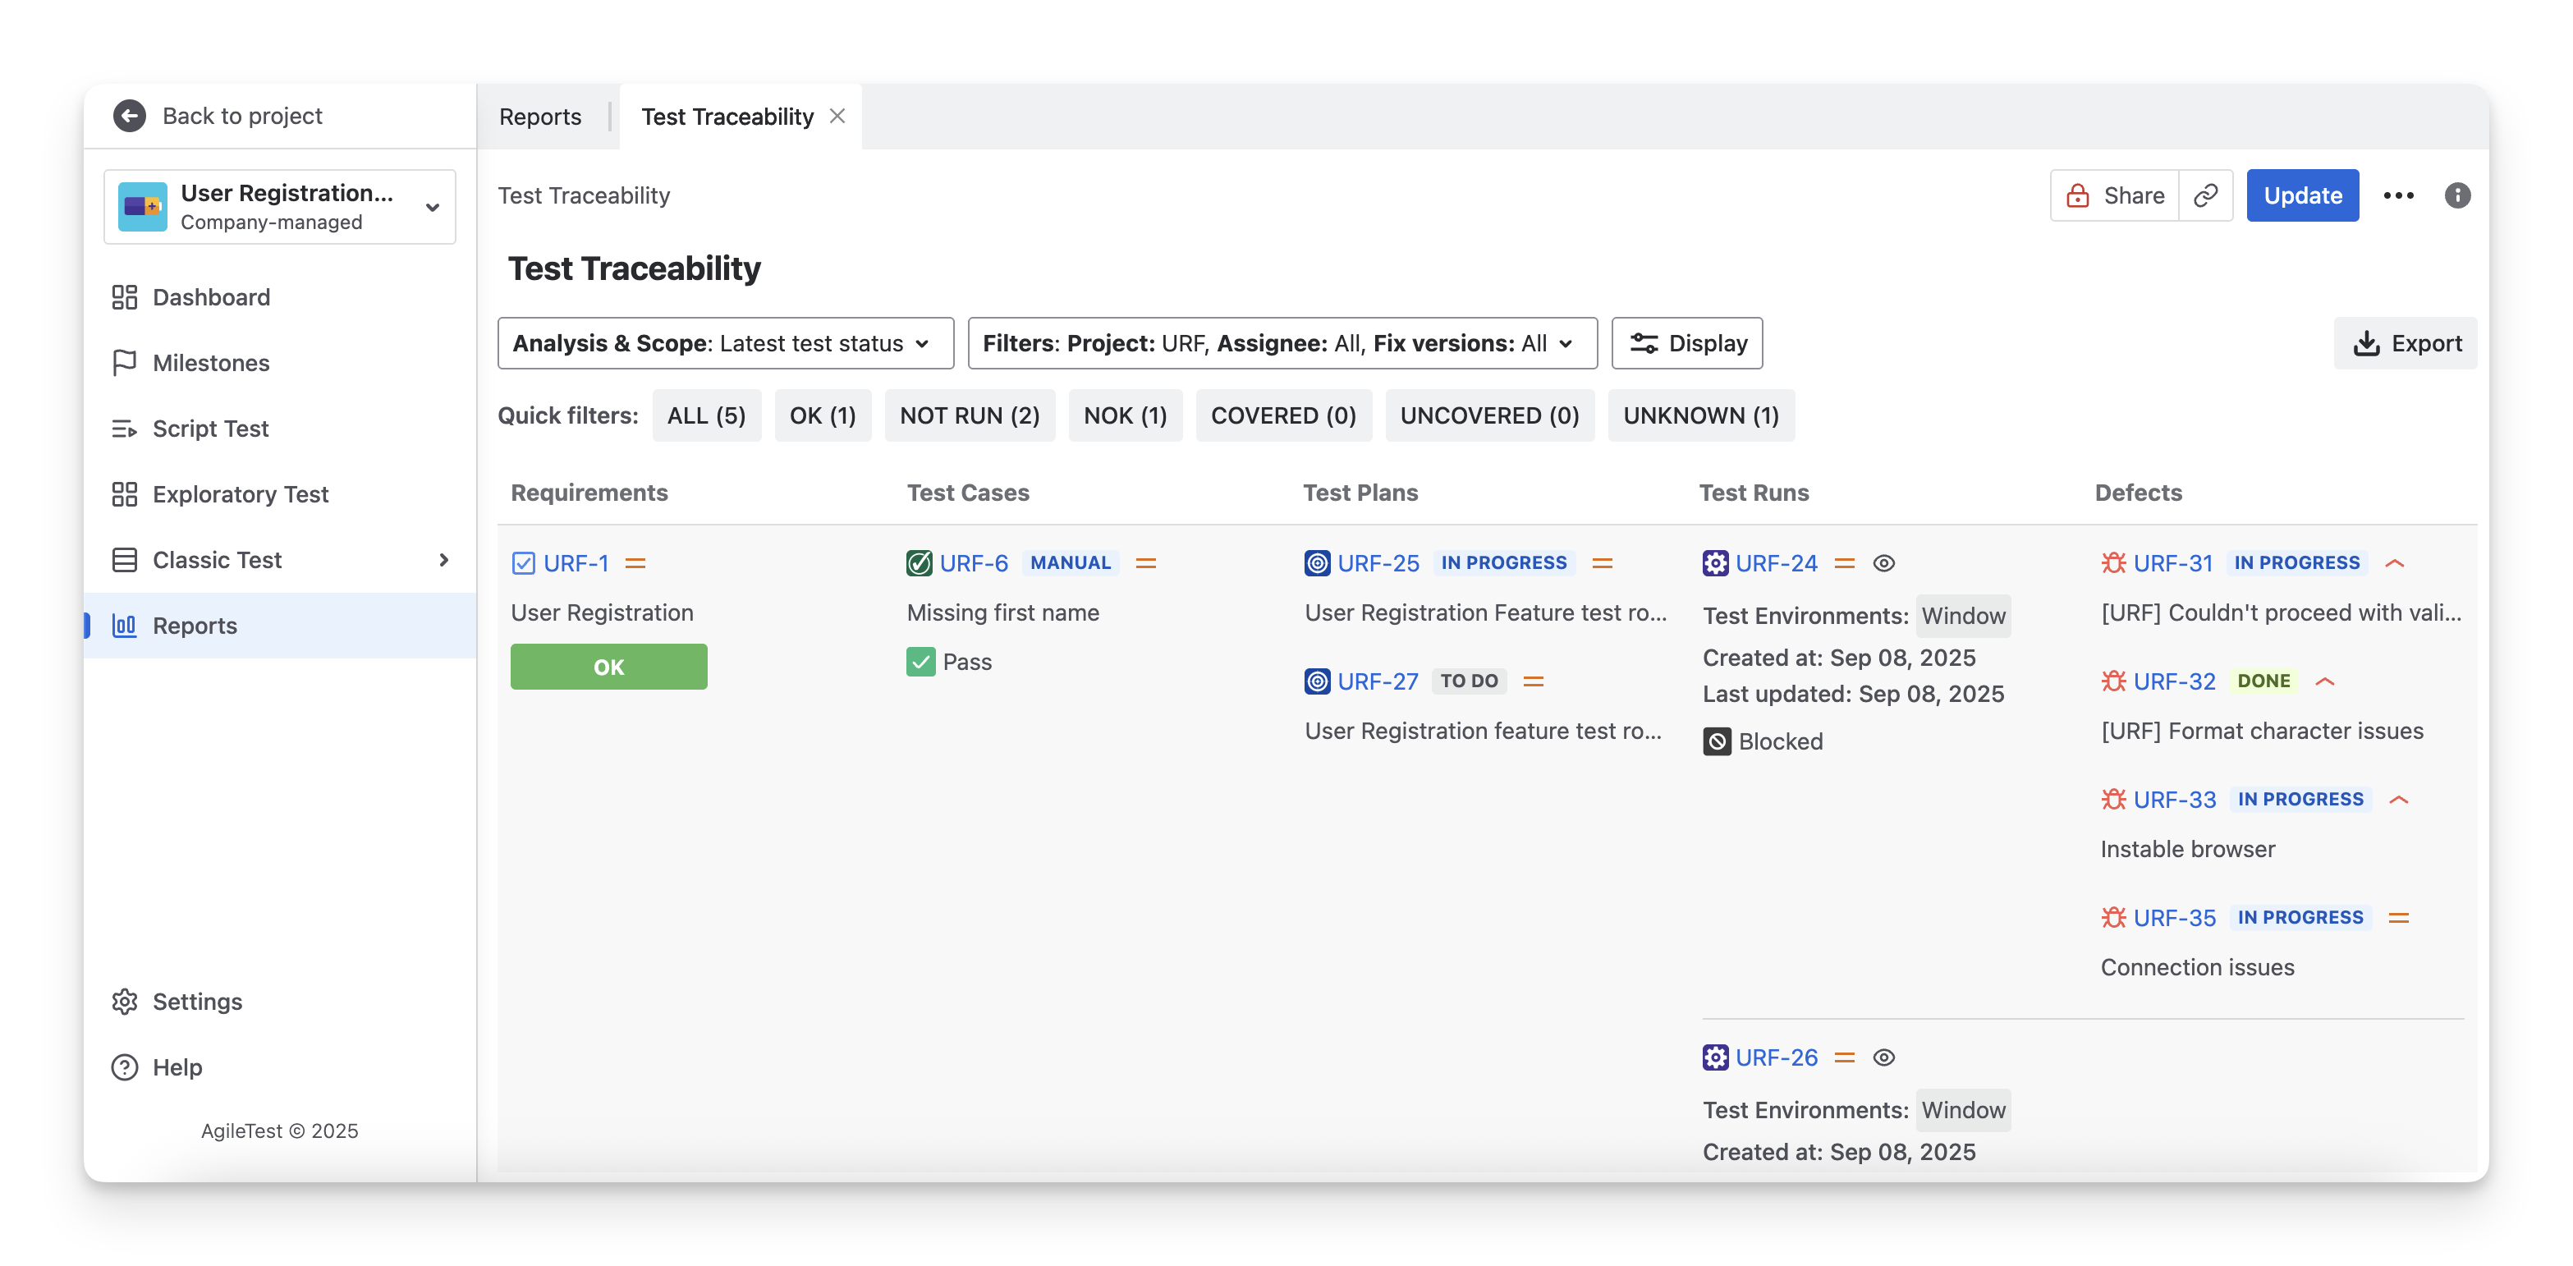The image size is (2573, 1266).
Task: Click the URF-24 test run icon
Action: pos(1715,563)
